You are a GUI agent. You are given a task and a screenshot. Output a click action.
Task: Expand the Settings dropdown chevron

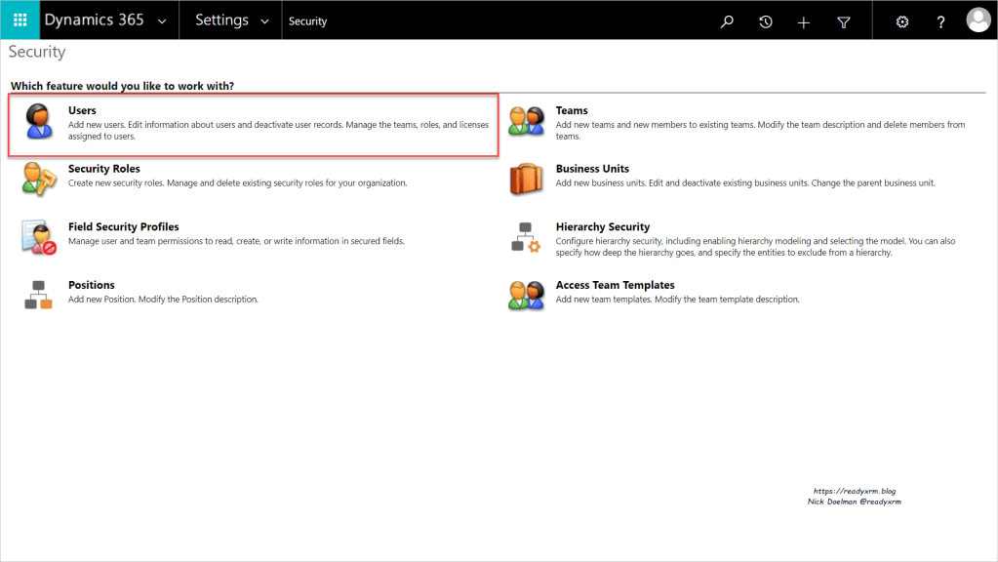pos(264,21)
